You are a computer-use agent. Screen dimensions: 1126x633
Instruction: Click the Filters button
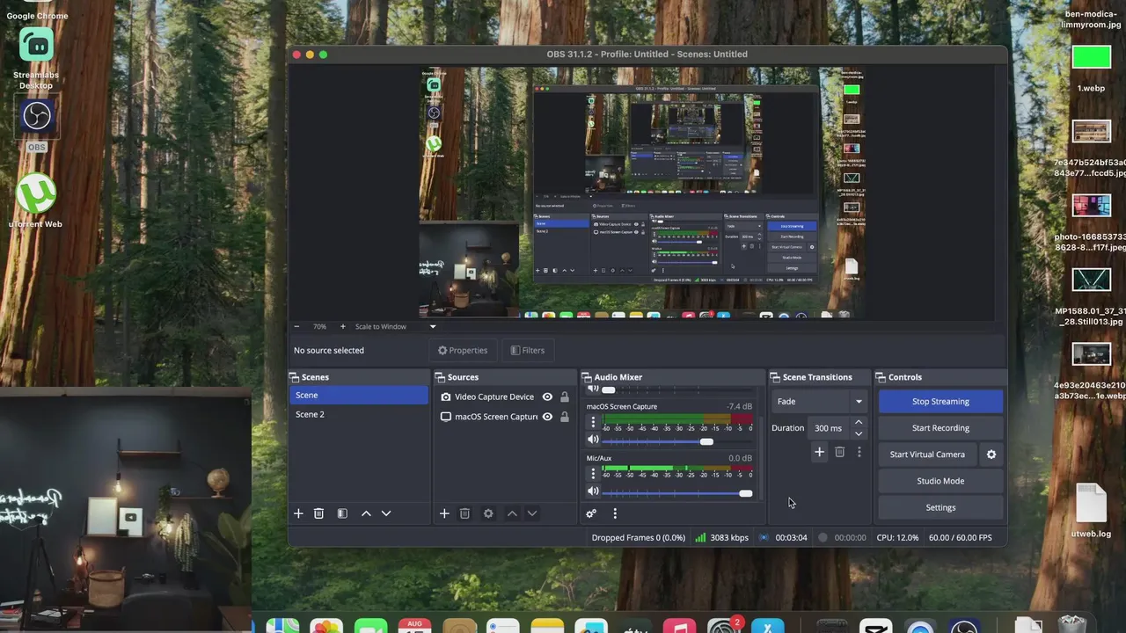528,350
